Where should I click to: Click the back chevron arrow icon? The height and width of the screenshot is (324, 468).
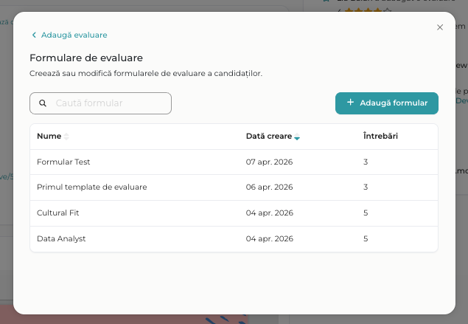coord(34,35)
